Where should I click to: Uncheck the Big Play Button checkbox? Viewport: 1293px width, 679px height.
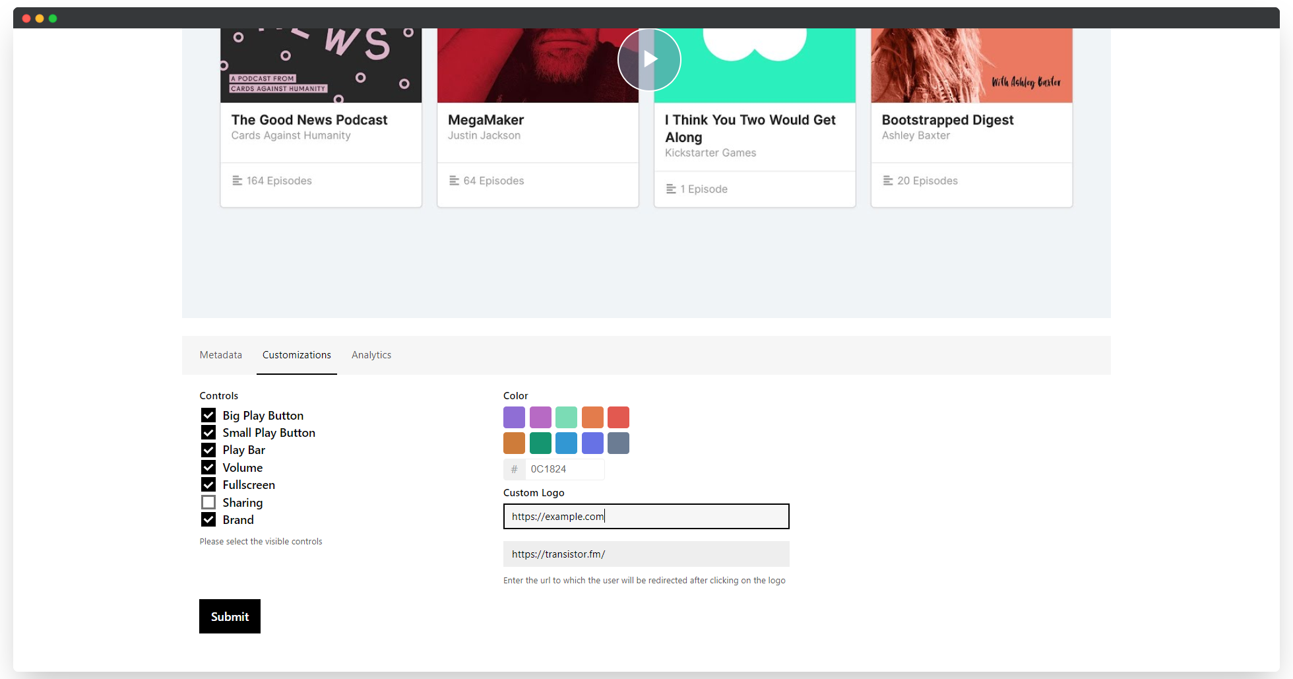pos(208,415)
